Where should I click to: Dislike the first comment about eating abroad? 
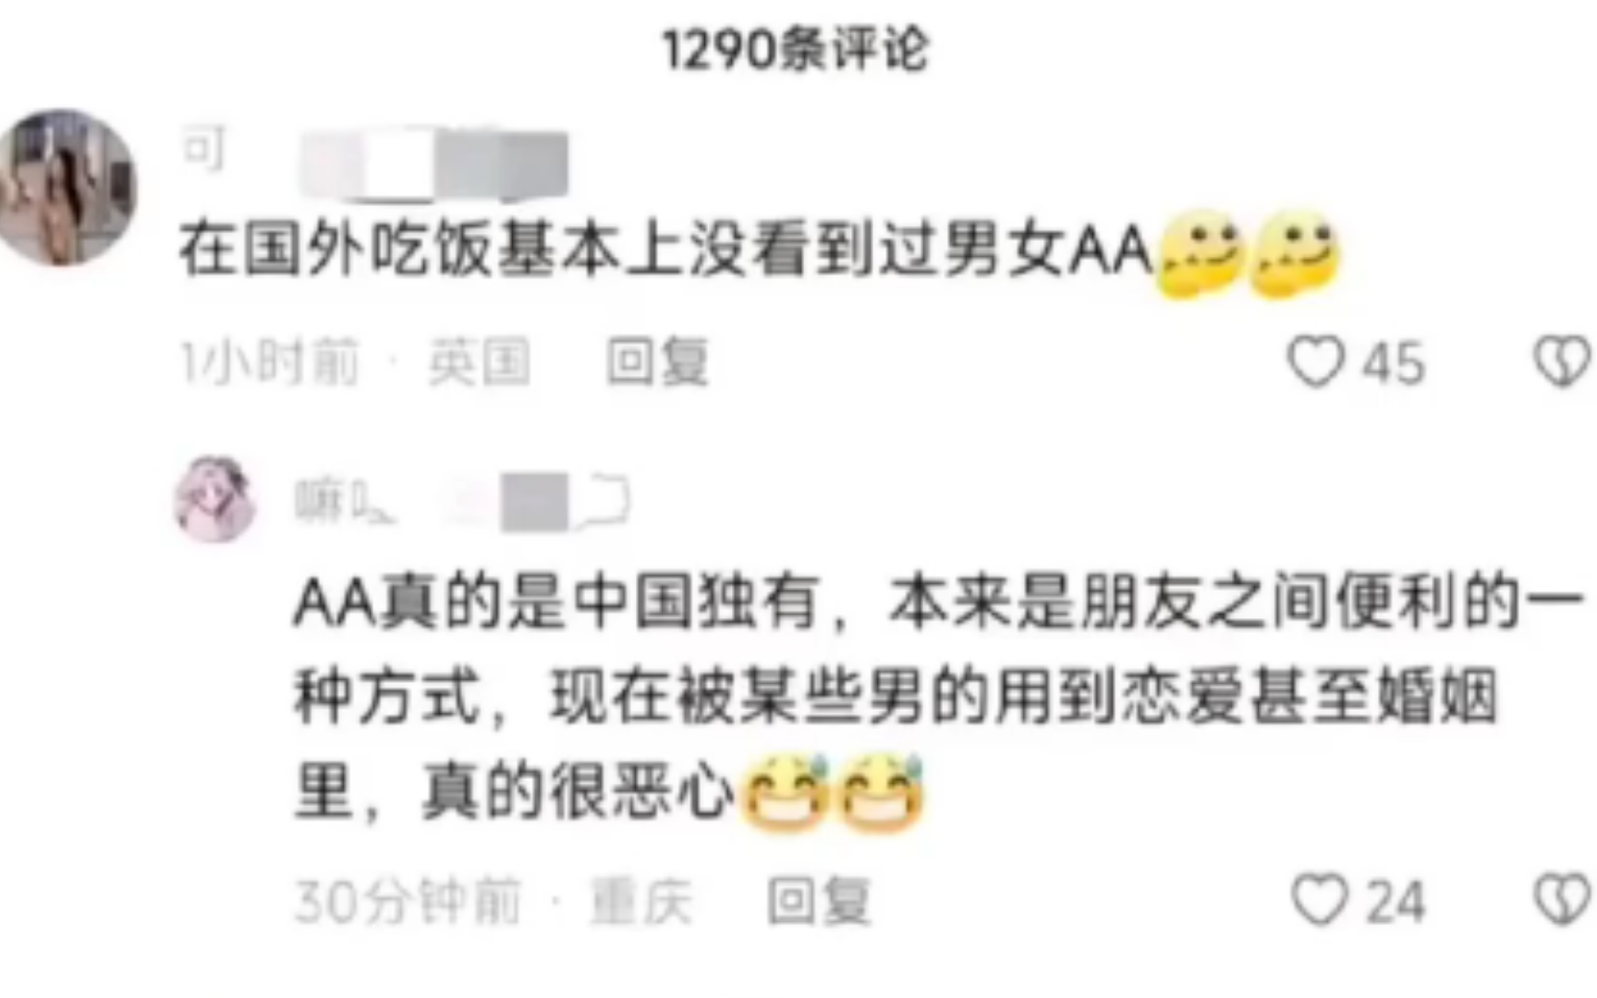1563,361
